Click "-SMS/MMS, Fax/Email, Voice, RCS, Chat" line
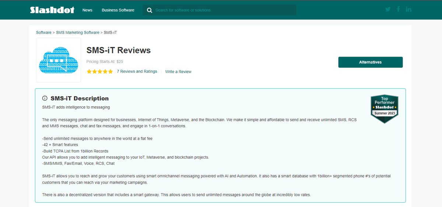Viewport: 442px width, 207px height. tap(78, 164)
